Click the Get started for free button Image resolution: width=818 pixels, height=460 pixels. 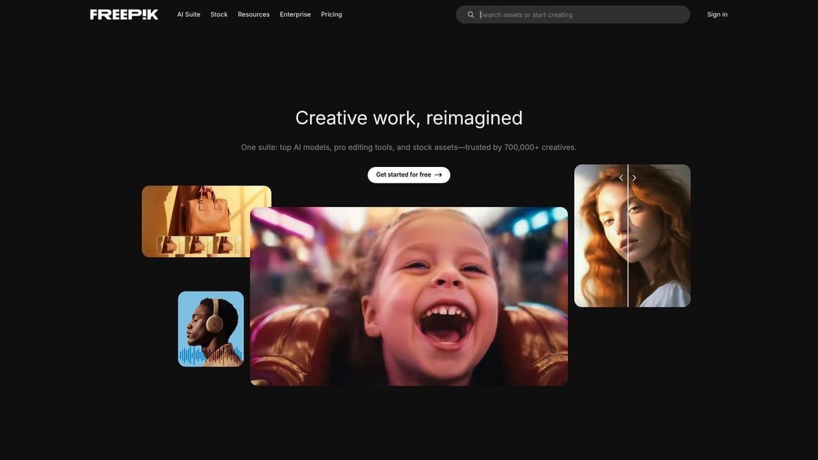pos(408,174)
